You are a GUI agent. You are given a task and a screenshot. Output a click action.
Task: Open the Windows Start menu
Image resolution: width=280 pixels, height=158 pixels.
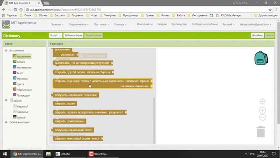[x=5, y=154]
